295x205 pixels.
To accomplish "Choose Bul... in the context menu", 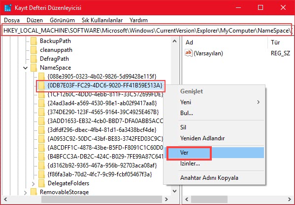I will pos(214,113).
